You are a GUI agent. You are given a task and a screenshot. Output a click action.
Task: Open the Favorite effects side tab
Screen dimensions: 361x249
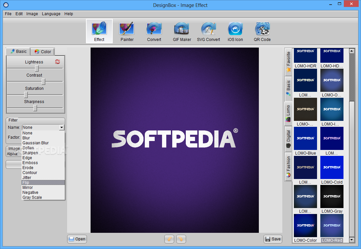(x=288, y=62)
